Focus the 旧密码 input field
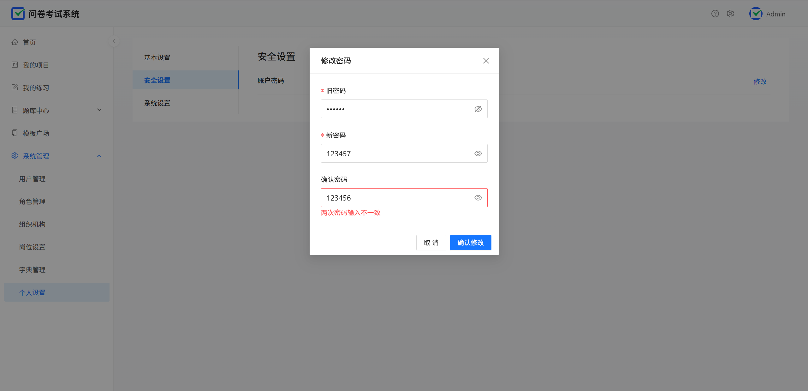The image size is (808, 391). (404, 109)
